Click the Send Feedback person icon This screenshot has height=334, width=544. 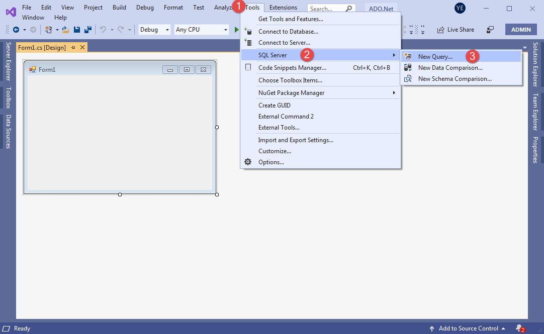pos(490,30)
